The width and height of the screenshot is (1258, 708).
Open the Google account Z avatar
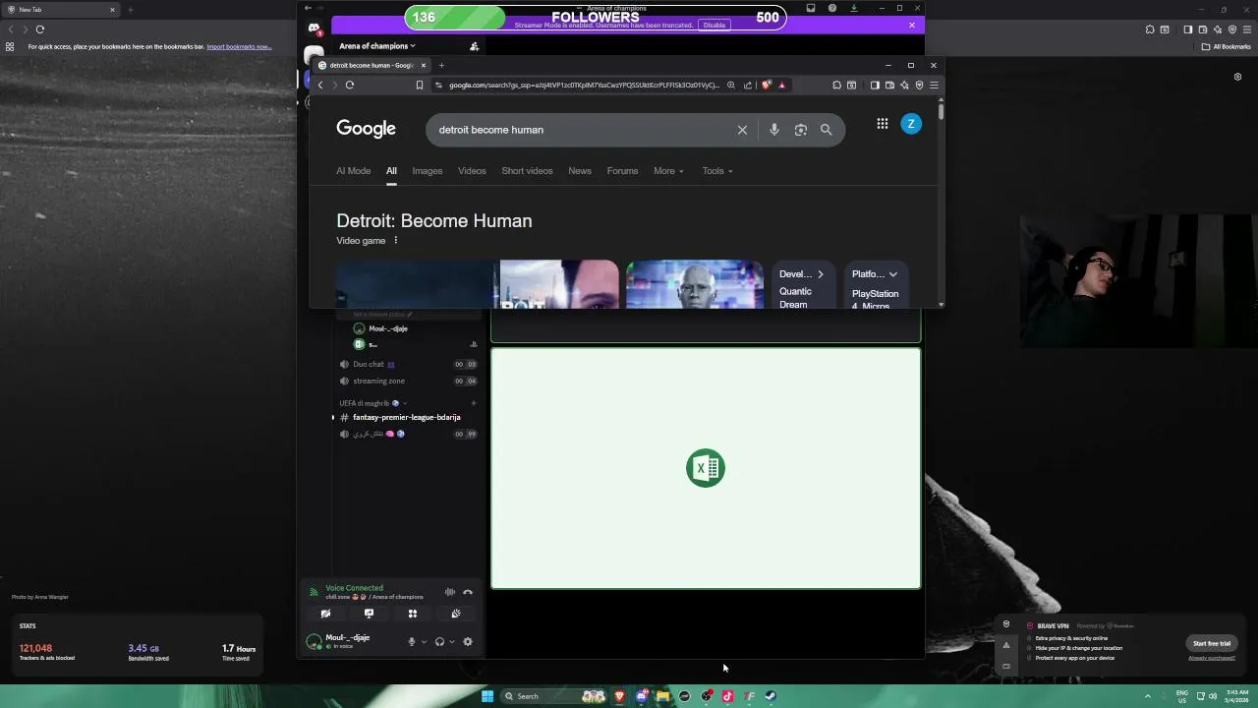pos(911,124)
